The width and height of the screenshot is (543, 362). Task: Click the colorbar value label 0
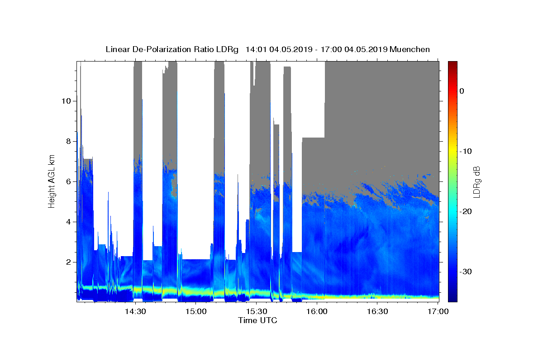pos(462,91)
